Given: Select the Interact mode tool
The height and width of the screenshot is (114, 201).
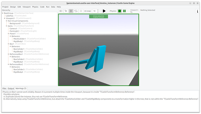Looking at the screenshot, I should point(61,11).
